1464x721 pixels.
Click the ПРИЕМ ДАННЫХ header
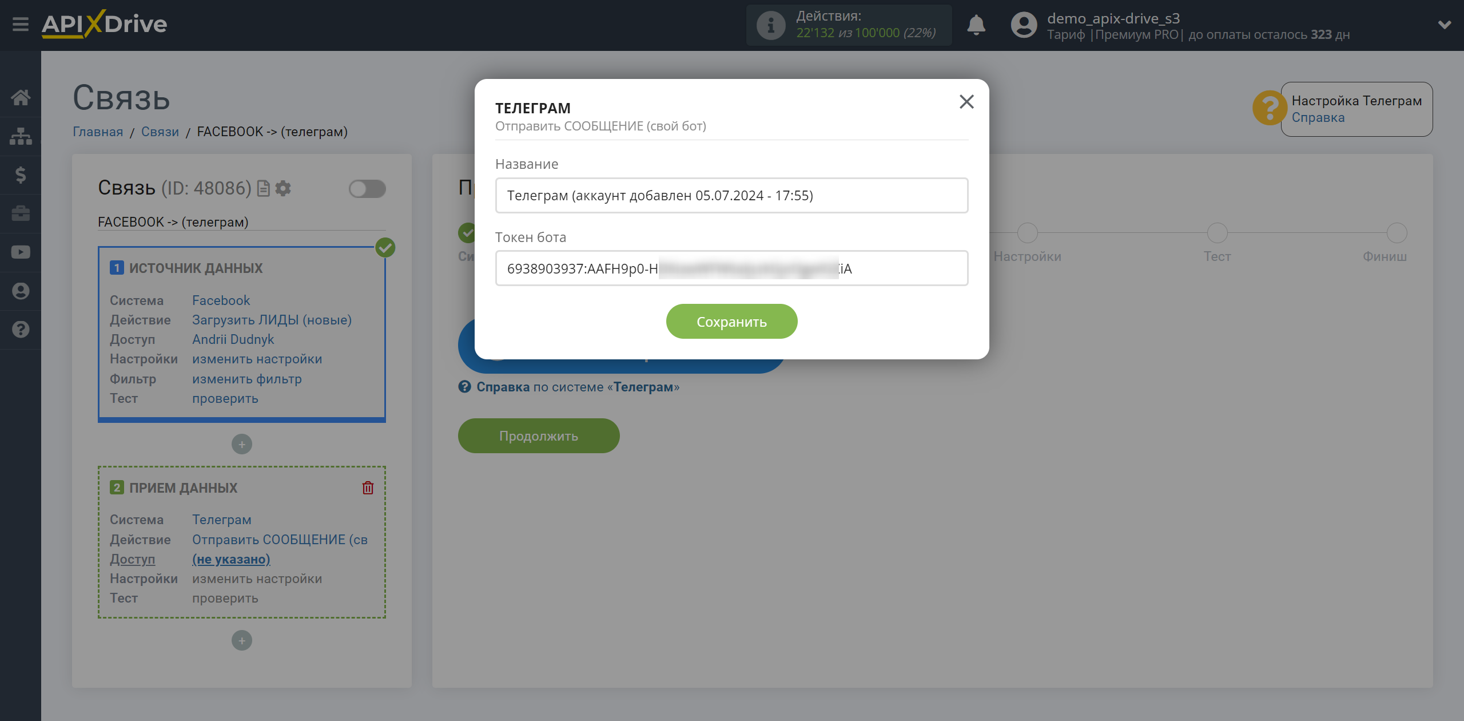pos(183,488)
